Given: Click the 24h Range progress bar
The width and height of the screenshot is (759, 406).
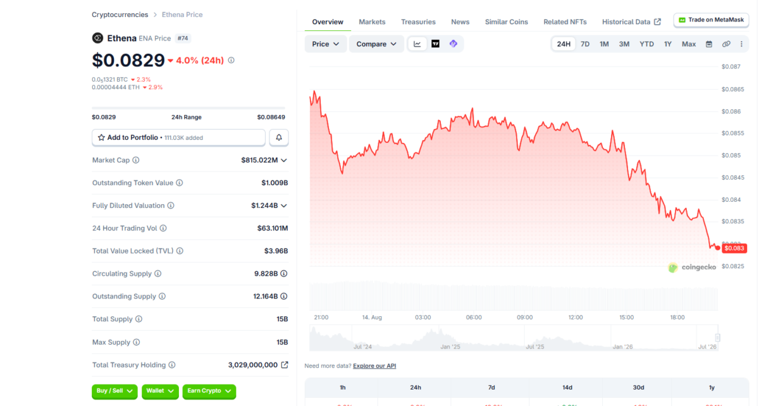Looking at the screenshot, I should coord(188,108).
